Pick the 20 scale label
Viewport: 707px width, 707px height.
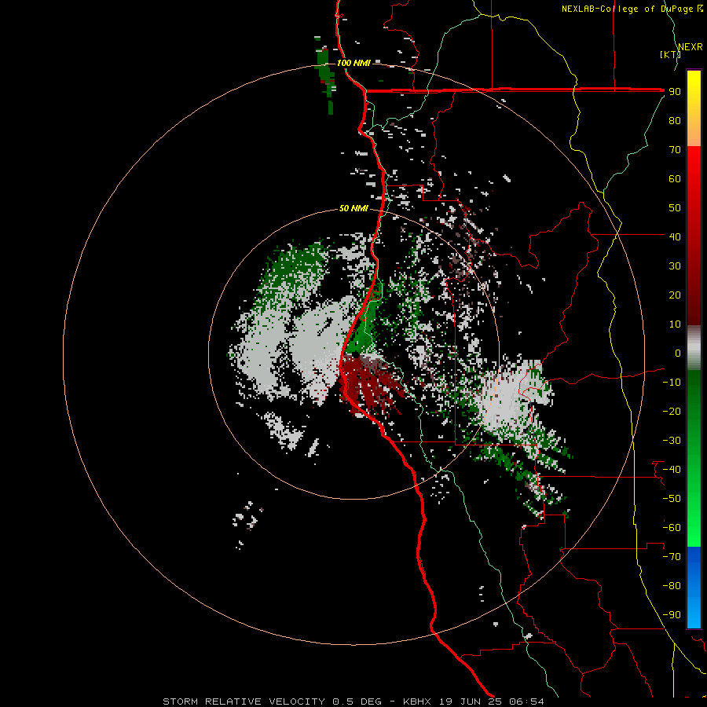pyautogui.click(x=675, y=295)
